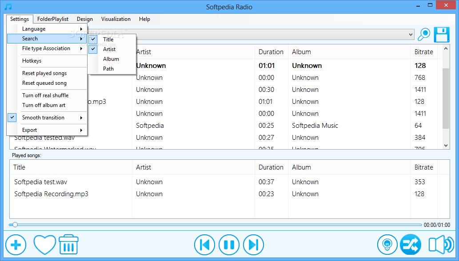Select Turn off album art
This screenshot has width=459, height=261.
[47, 105]
